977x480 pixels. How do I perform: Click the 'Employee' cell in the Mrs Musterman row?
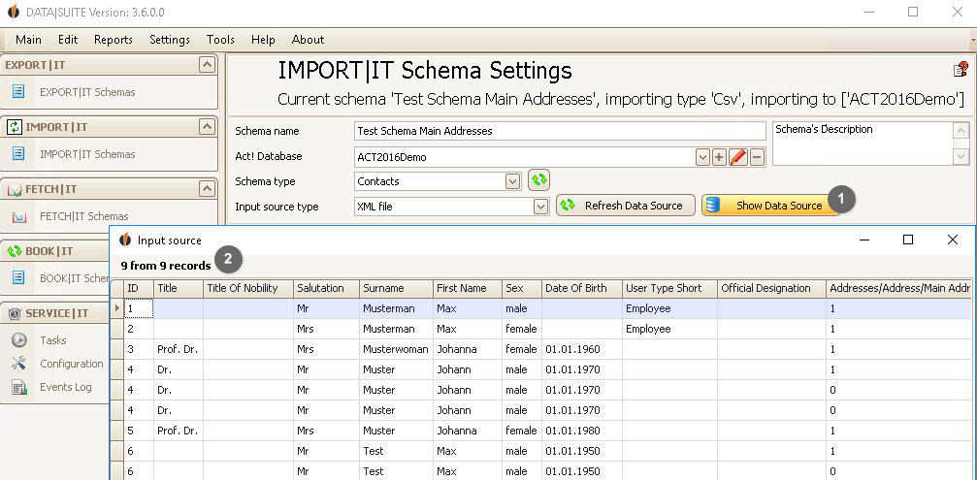click(669, 329)
